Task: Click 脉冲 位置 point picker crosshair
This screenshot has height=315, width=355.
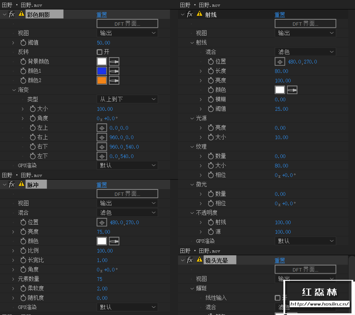Action: pos(102,222)
